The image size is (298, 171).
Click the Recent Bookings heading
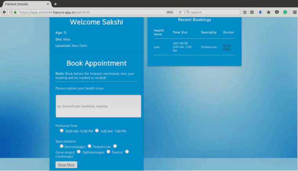[x=194, y=20]
